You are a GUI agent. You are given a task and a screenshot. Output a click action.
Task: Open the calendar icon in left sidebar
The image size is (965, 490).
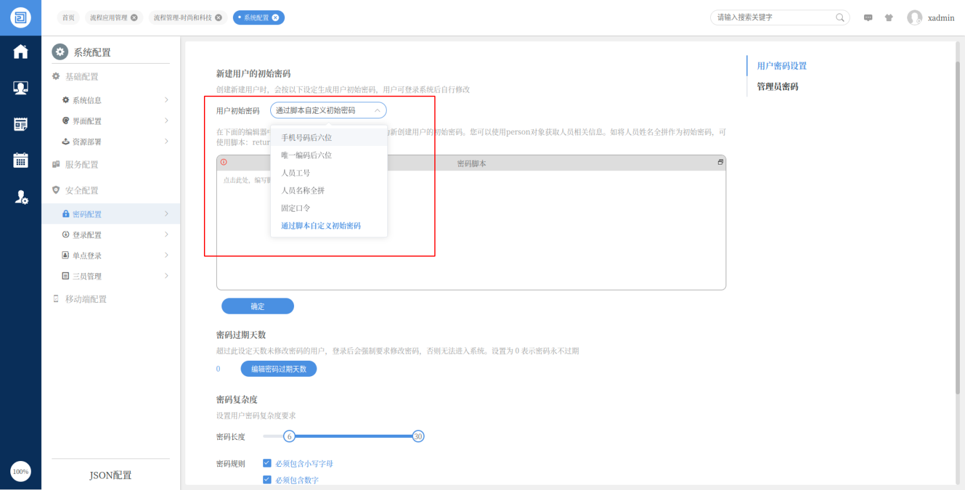[x=21, y=160]
